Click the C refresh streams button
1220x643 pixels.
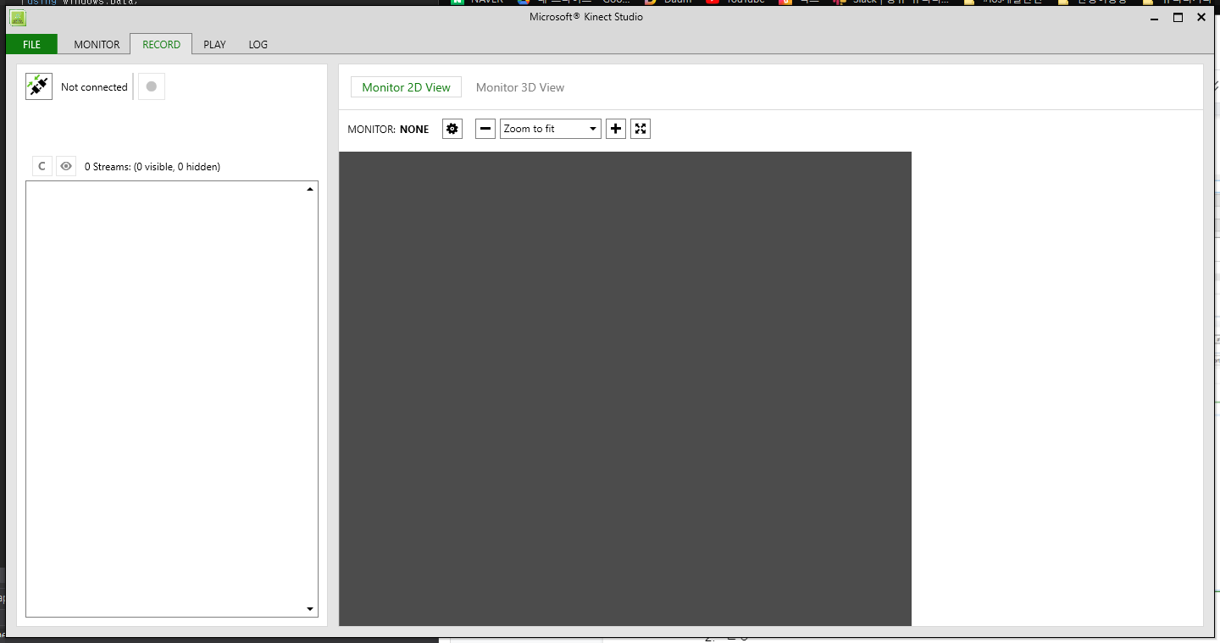pos(42,166)
